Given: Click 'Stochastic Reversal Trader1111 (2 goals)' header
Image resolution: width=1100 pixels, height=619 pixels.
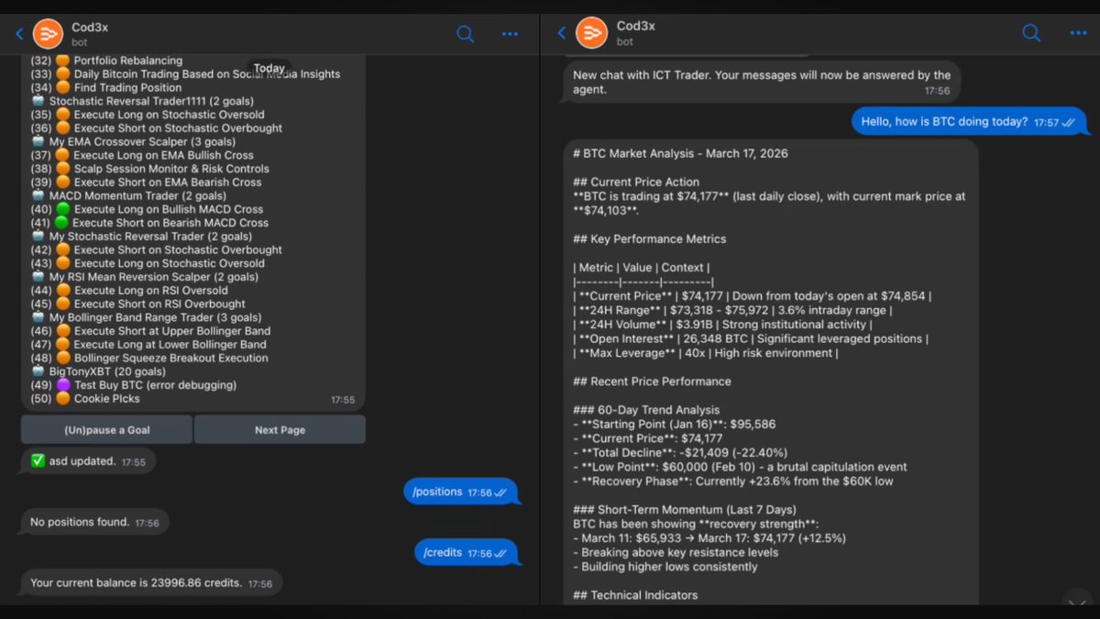Looking at the screenshot, I should click(x=143, y=101).
